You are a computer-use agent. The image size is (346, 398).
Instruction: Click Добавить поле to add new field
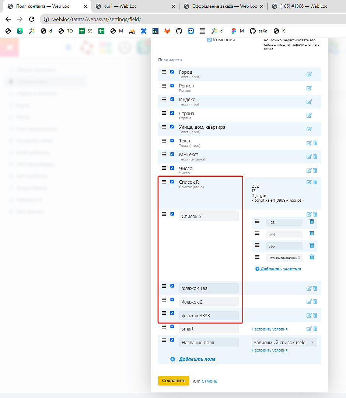(x=197, y=359)
